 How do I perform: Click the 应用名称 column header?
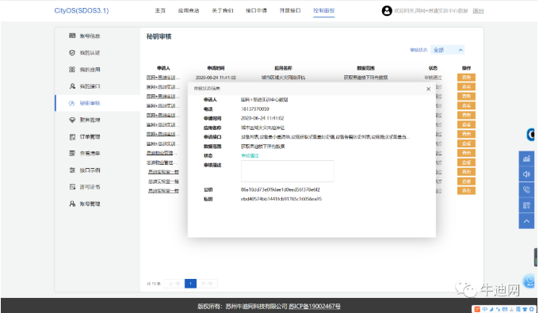[x=283, y=68]
